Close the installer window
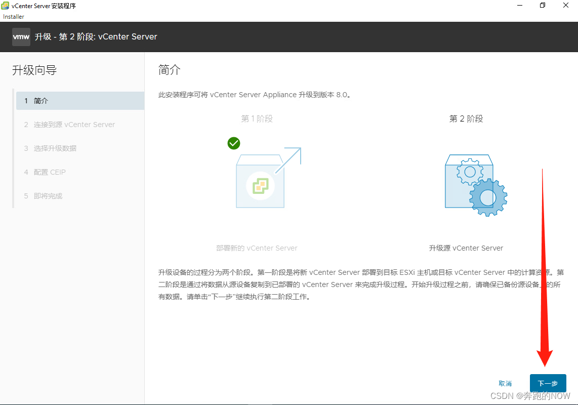The height and width of the screenshot is (405, 578). tap(566, 6)
